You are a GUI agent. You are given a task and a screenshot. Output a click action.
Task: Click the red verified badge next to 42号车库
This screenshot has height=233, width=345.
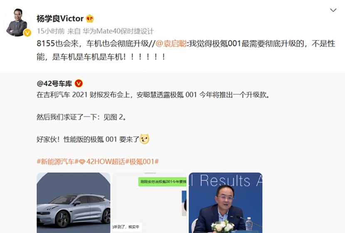(x=79, y=83)
